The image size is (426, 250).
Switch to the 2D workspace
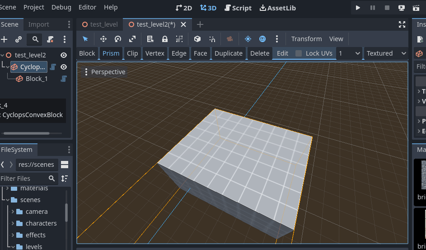click(x=184, y=8)
